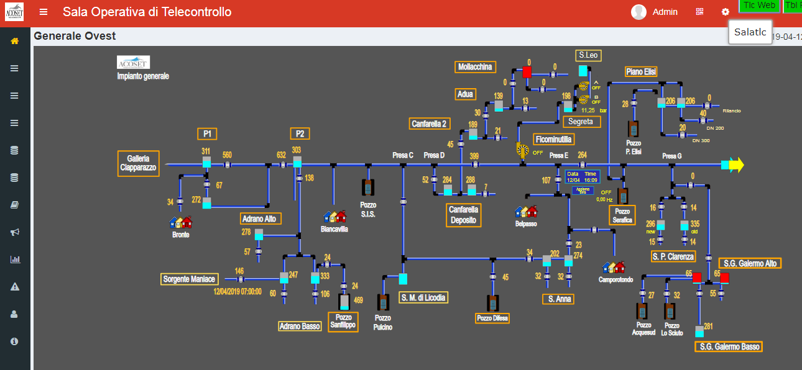The height and width of the screenshot is (370, 802).
Task: Open the Canfarella 2 station
Action: 429,124
